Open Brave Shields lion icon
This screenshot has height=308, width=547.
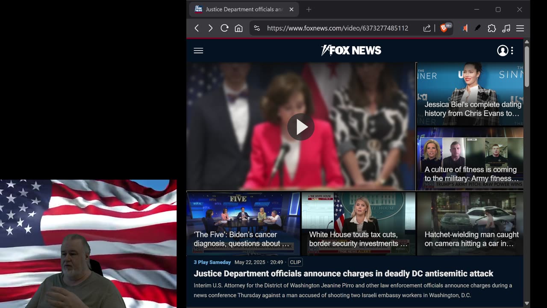(444, 28)
